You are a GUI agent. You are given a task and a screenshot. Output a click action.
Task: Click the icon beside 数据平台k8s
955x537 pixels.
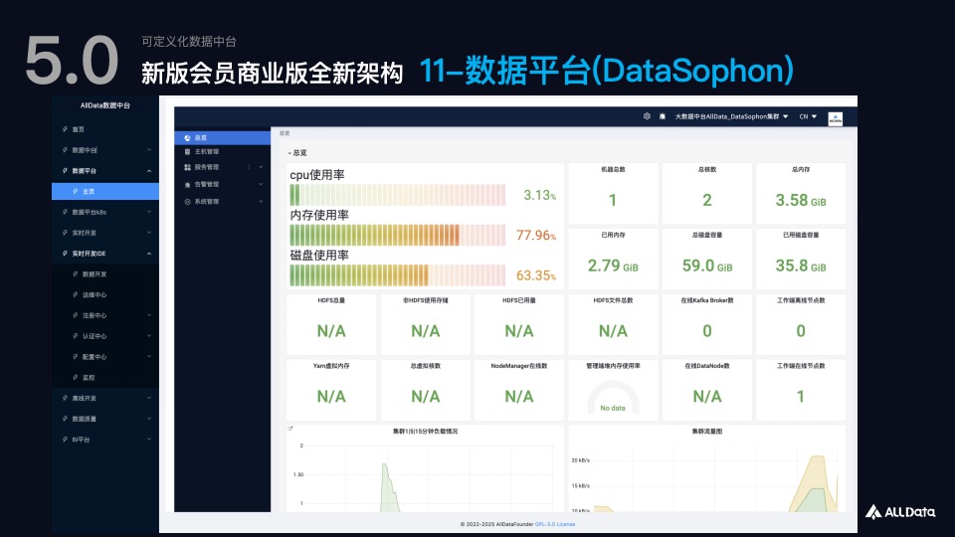[66, 212]
